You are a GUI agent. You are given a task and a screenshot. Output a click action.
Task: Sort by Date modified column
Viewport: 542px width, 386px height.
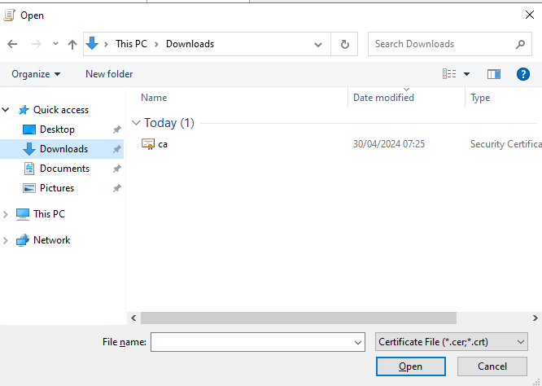[x=383, y=98]
